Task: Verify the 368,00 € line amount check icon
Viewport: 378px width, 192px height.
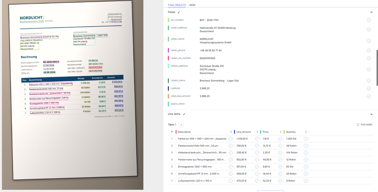Action: pyautogui.click(x=257, y=174)
